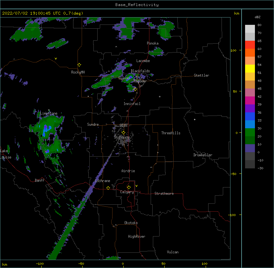This screenshot has width=274, height=268.
Task: Click the Olds town label
Action: coord(123,125)
